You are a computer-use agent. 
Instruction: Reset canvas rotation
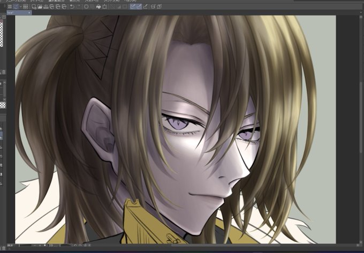(x=85, y=246)
